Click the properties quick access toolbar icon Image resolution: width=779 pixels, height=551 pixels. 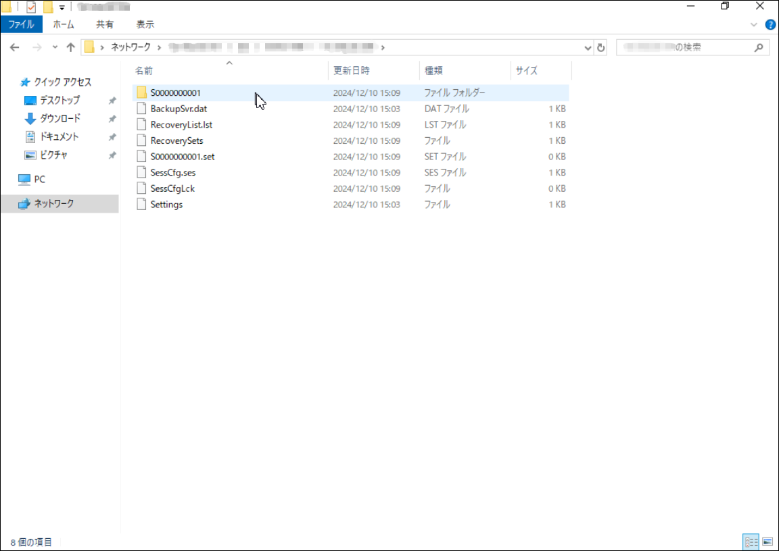pyautogui.click(x=31, y=7)
